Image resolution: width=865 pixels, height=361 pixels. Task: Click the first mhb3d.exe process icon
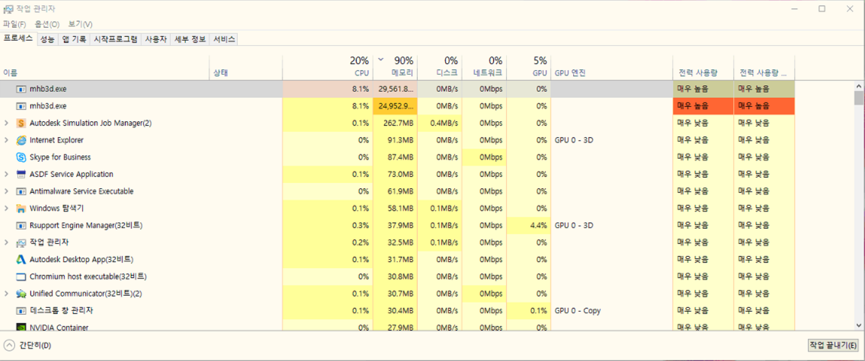coord(21,89)
